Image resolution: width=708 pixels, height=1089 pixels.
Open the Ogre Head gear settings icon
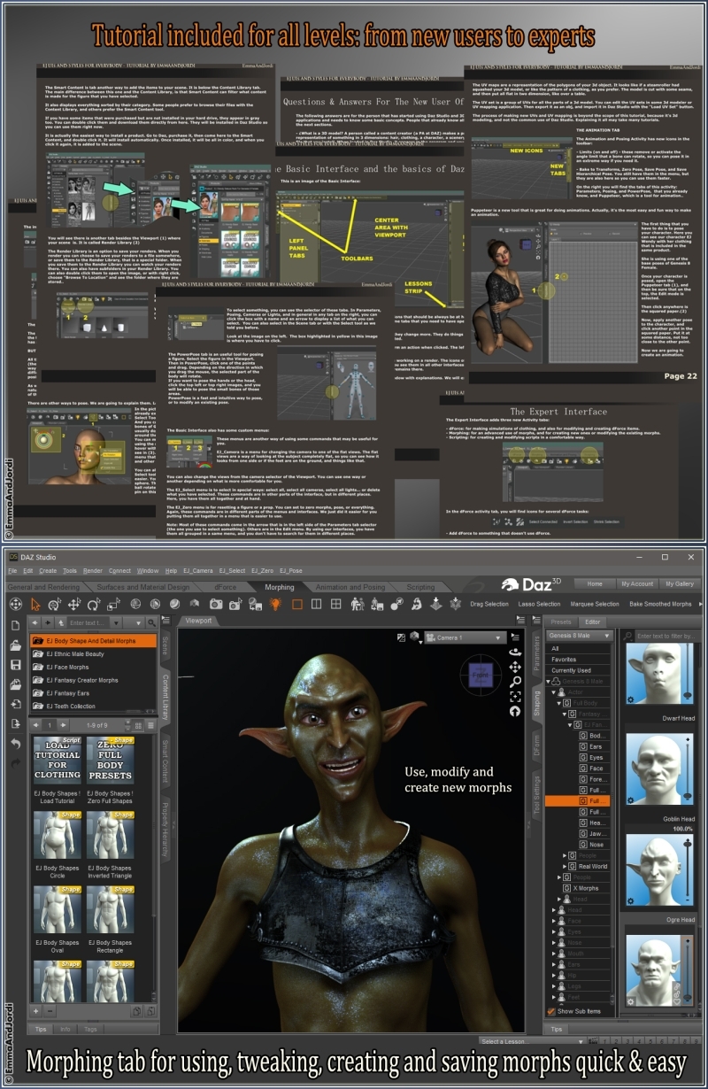(630, 1001)
